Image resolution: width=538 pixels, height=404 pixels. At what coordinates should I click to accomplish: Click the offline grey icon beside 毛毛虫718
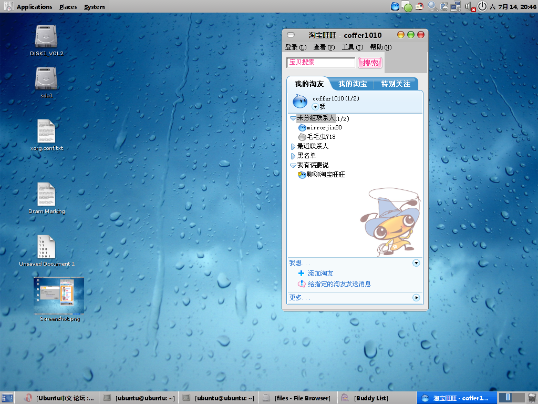pos(302,137)
